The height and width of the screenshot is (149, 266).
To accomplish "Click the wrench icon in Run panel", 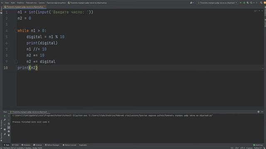I will tap(5, 120).
